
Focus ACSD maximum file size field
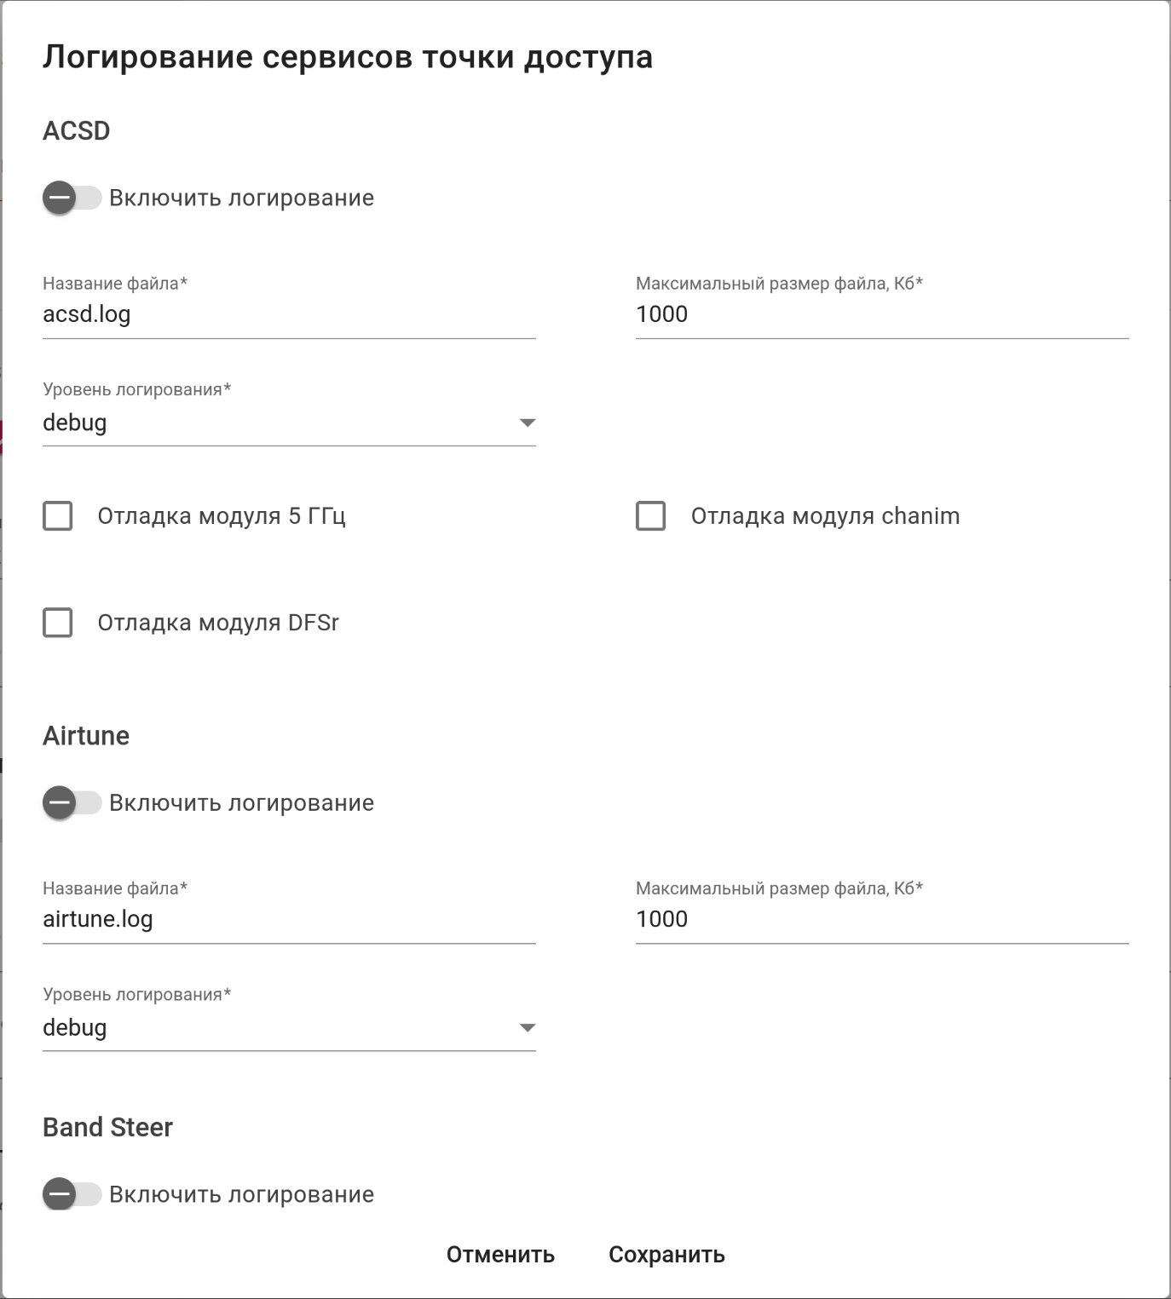(882, 315)
